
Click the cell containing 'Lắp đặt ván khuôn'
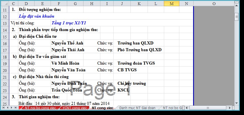(x=37, y=16)
